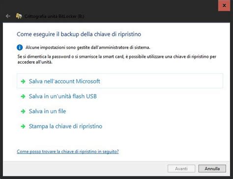Select Salva in un'unità flash USB
This screenshot has height=179, width=233.
(63, 96)
